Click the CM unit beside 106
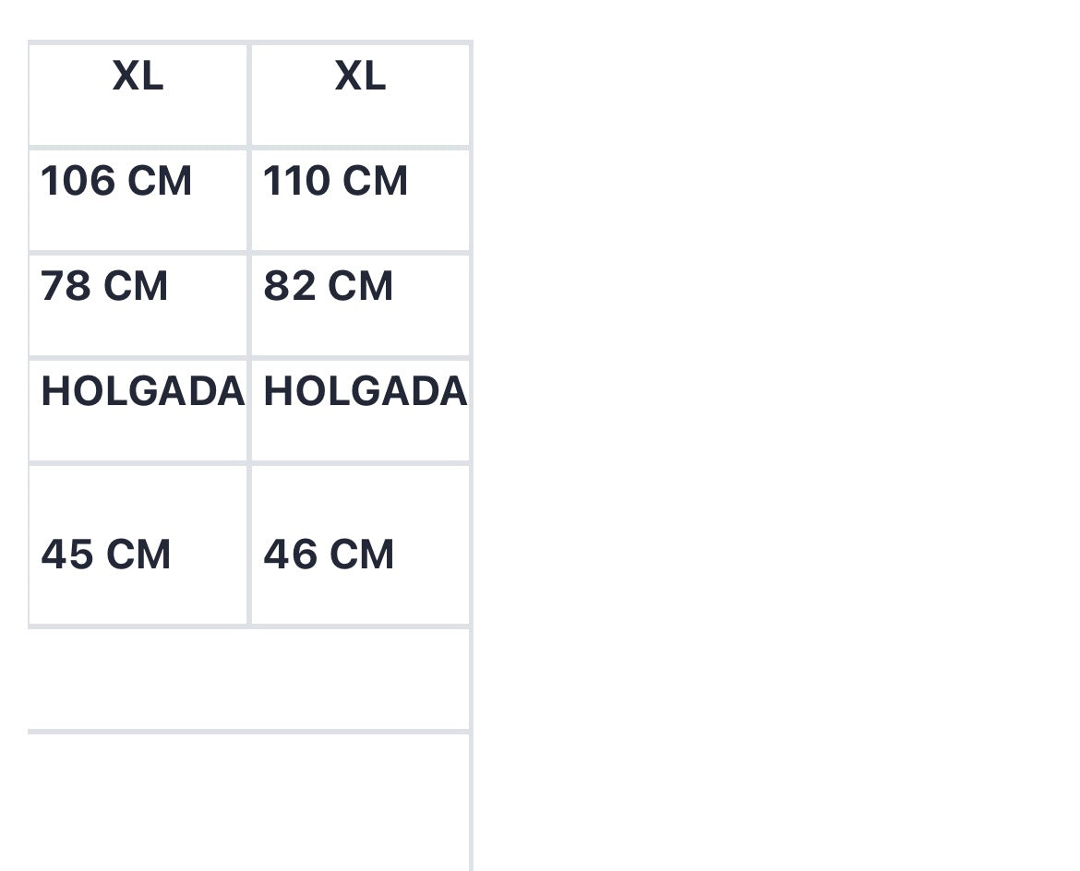The height and width of the screenshot is (871, 1080). [x=159, y=181]
